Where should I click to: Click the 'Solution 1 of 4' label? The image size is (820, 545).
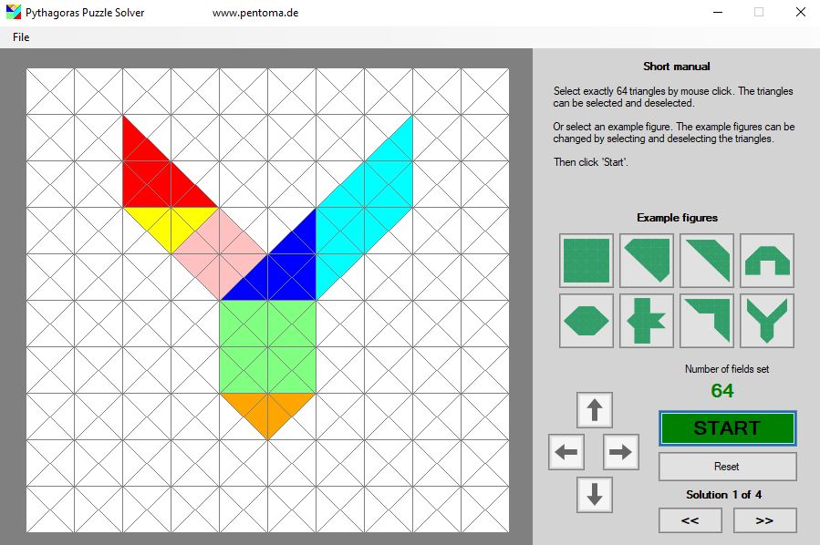point(724,494)
